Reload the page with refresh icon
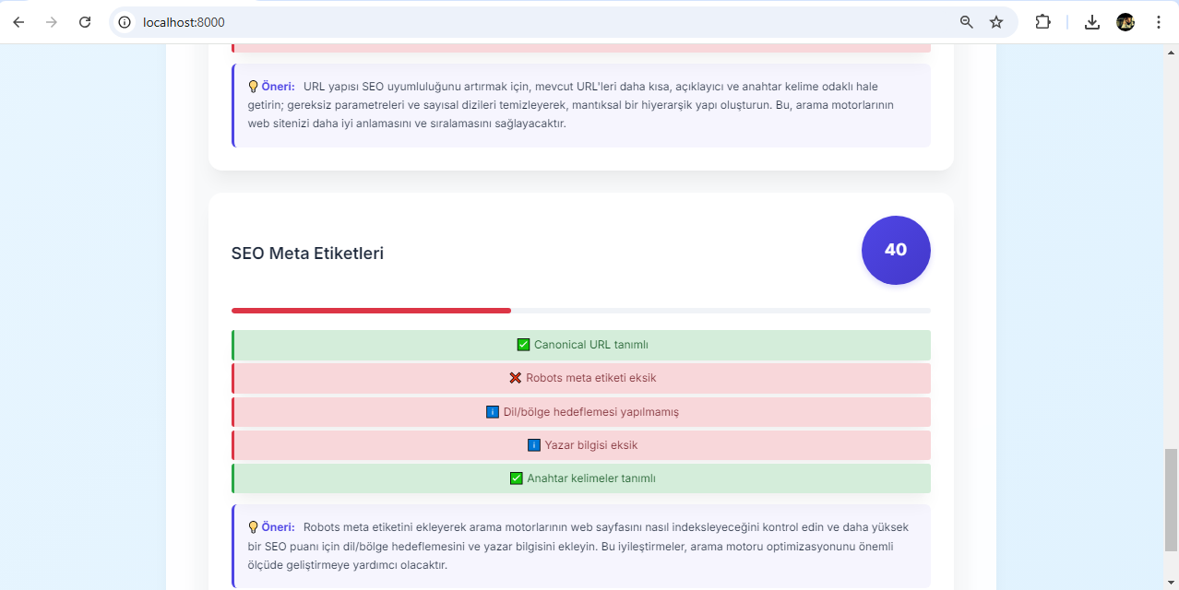1179x590 pixels. (x=85, y=22)
